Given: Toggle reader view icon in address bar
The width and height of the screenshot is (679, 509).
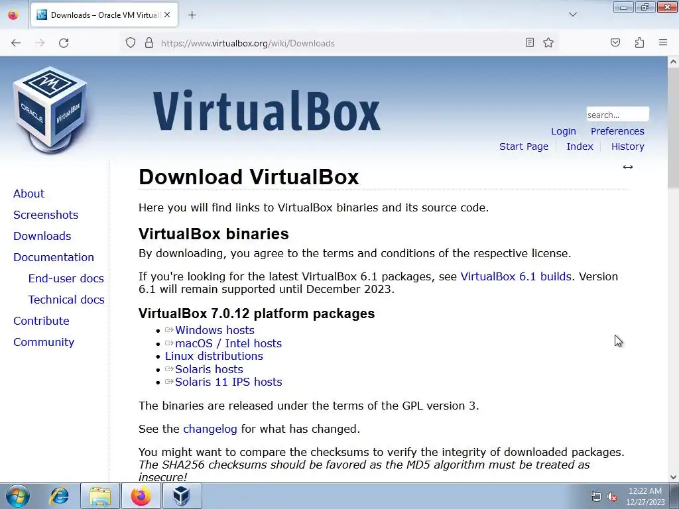Looking at the screenshot, I should coord(530,42).
